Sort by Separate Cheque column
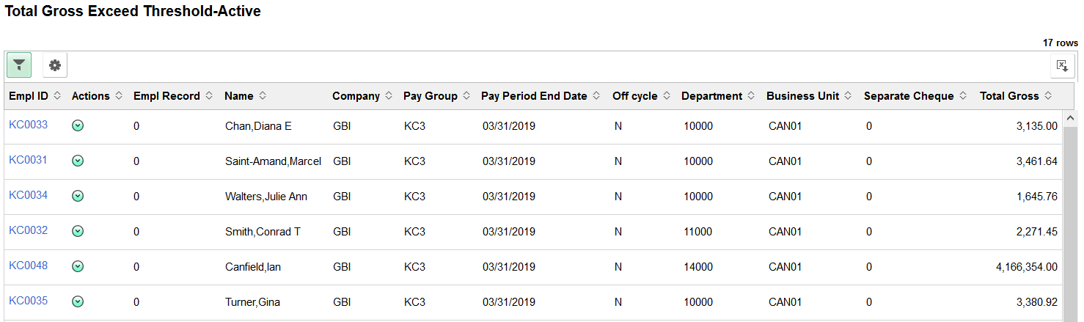Screen dimensions: 1084x322 click(x=963, y=96)
